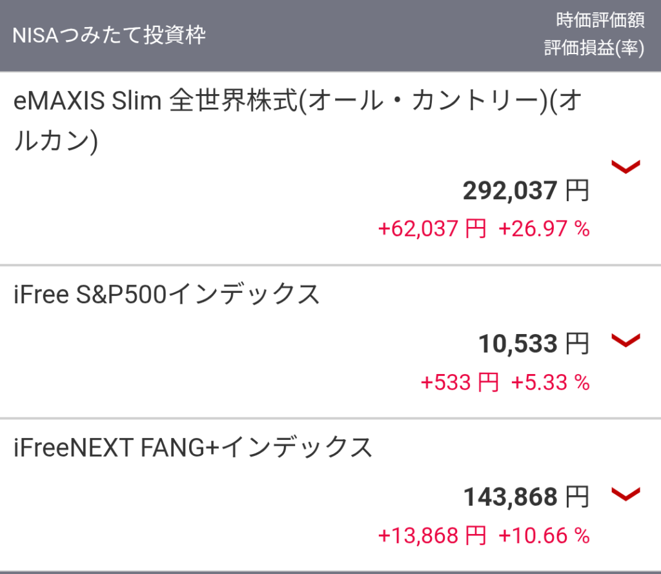
Task: Expand the iFree S&P500インデックス chevron
Action: (x=625, y=340)
